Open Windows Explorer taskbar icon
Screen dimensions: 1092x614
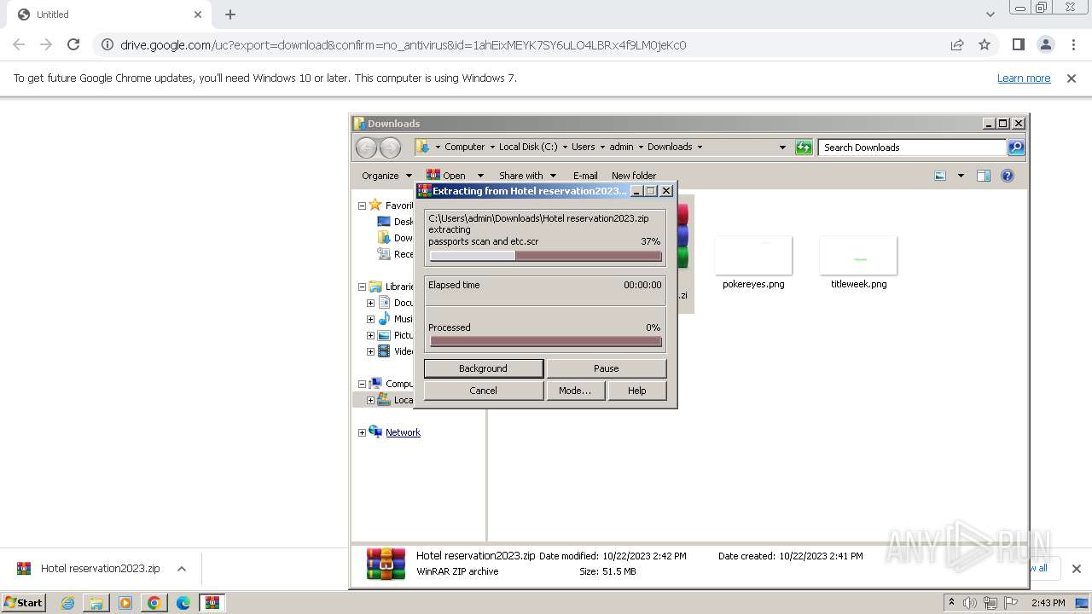click(96, 603)
